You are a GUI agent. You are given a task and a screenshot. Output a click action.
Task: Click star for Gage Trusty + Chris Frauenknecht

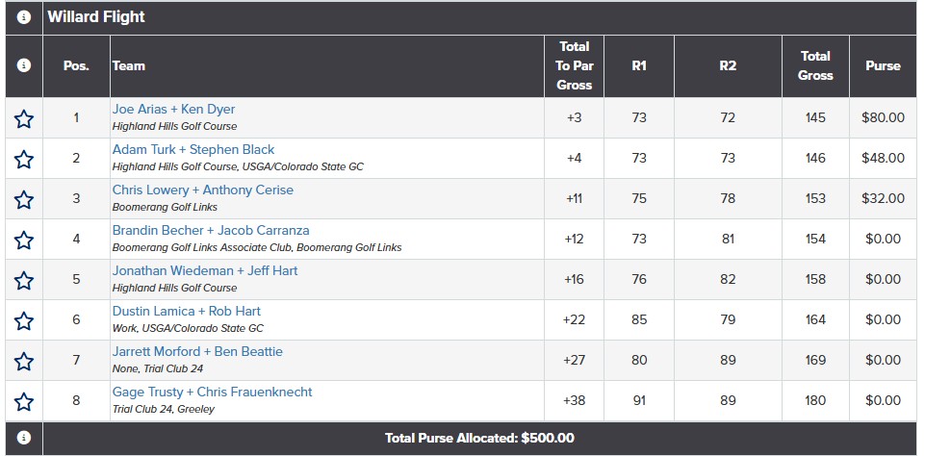(x=24, y=402)
